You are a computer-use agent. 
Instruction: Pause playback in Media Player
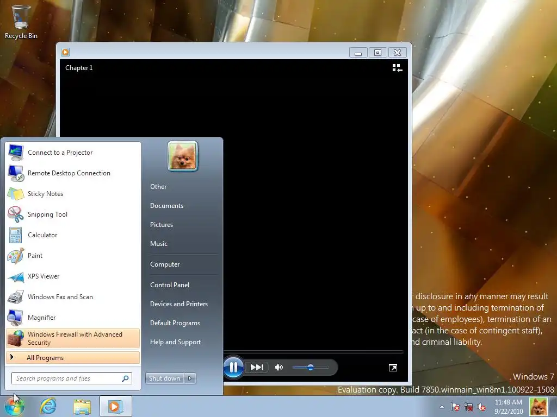pos(233,368)
